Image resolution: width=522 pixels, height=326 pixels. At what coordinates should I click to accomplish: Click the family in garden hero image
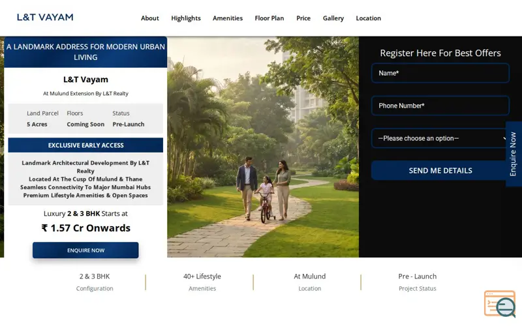tap(263, 147)
